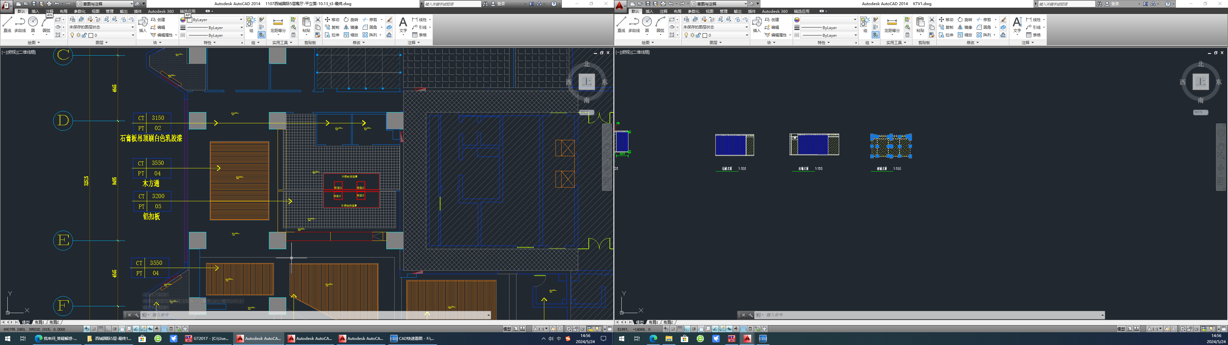Click the Print icon in left quick access toolbar
This screenshot has width=1228, height=345.
pos(49,4)
